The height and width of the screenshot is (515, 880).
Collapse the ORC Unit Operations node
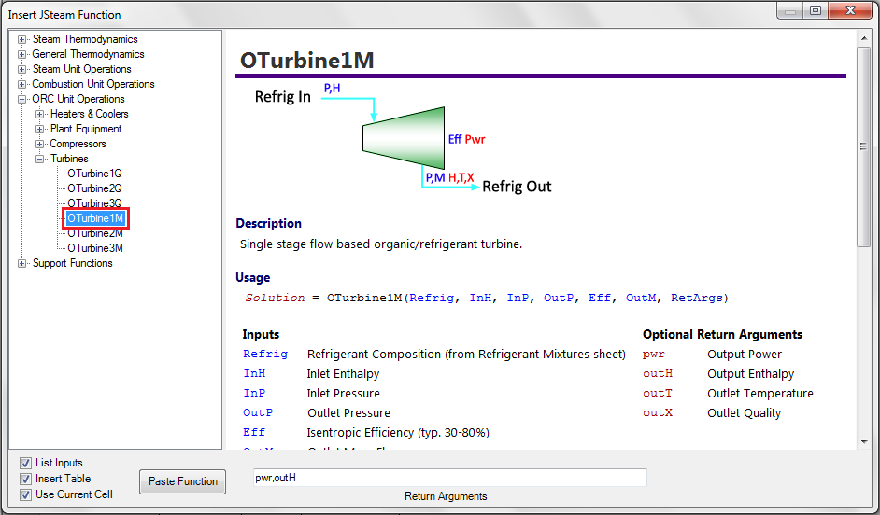[21, 100]
